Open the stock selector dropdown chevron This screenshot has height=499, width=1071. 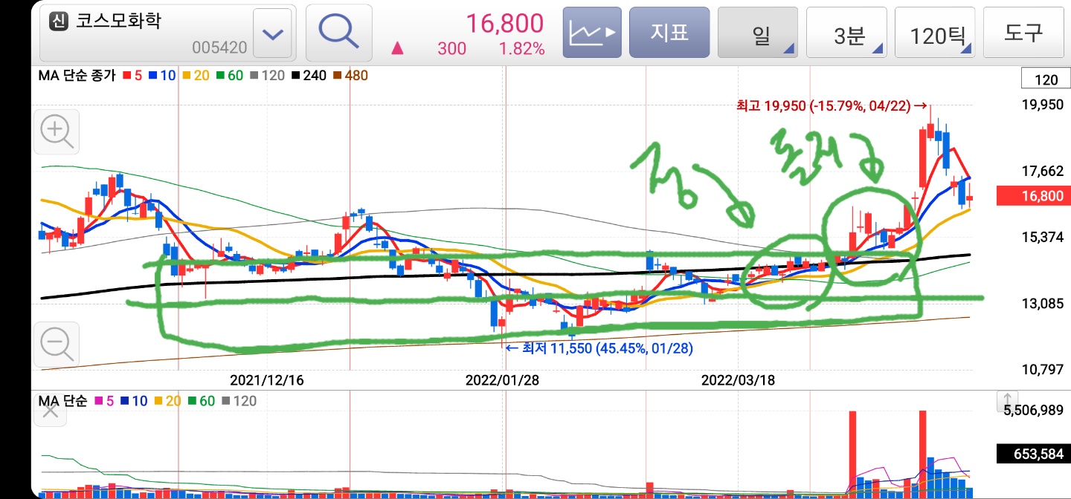(x=274, y=34)
